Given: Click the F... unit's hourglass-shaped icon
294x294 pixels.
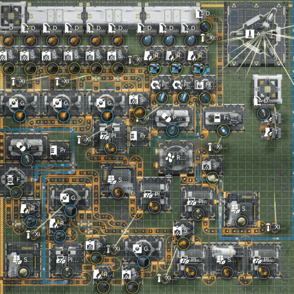Looking at the screenshot, I should point(10,180).
